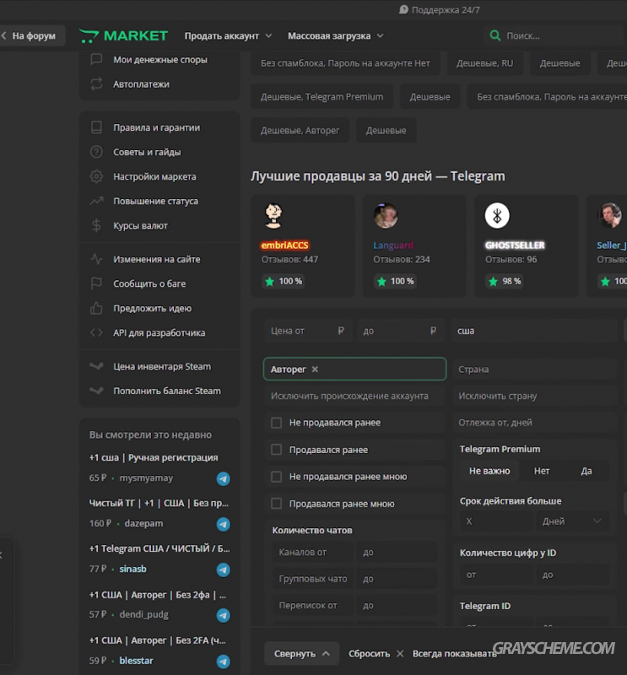627x675 pixels.
Task: Open Настройки маркета menu item
Action: (x=154, y=176)
